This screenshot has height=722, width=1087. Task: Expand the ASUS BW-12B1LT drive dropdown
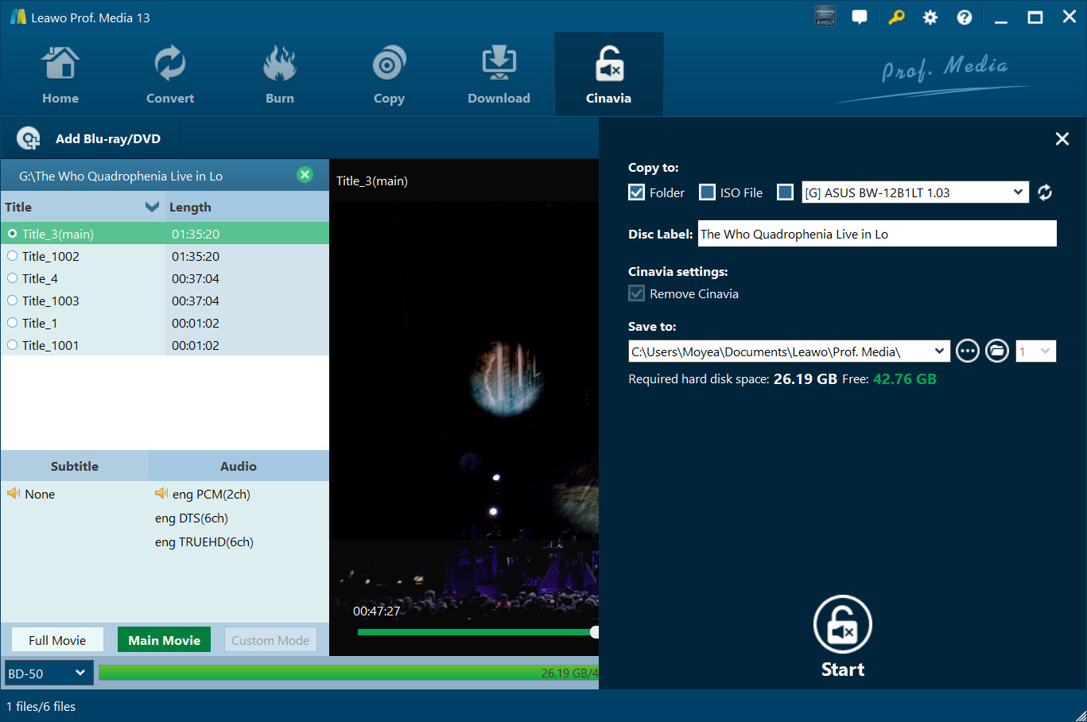click(x=1017, y=192)
